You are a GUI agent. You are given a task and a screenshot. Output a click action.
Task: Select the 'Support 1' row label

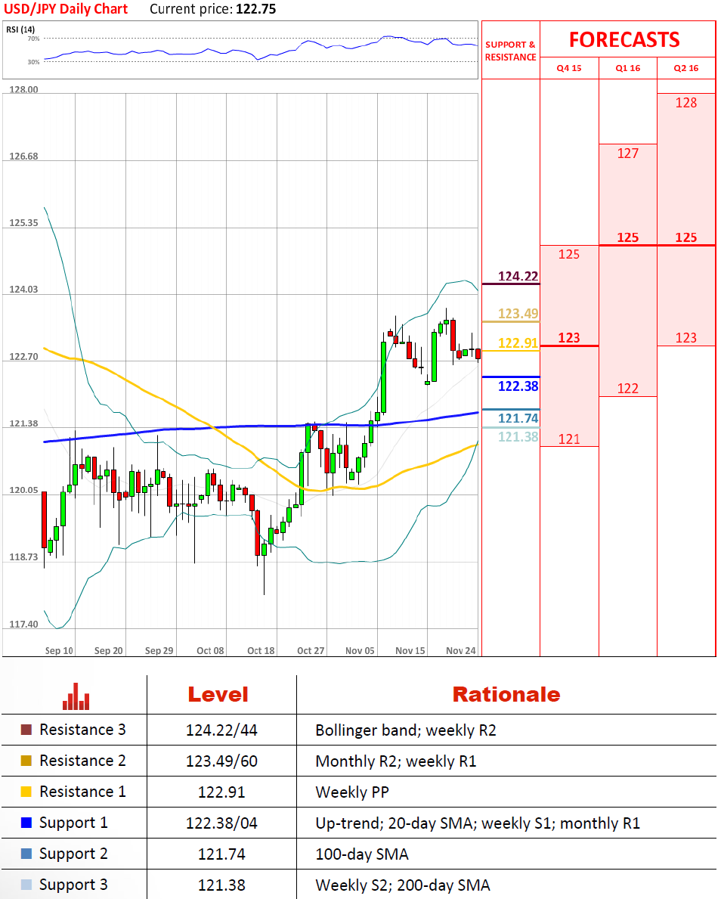[73, 823]
